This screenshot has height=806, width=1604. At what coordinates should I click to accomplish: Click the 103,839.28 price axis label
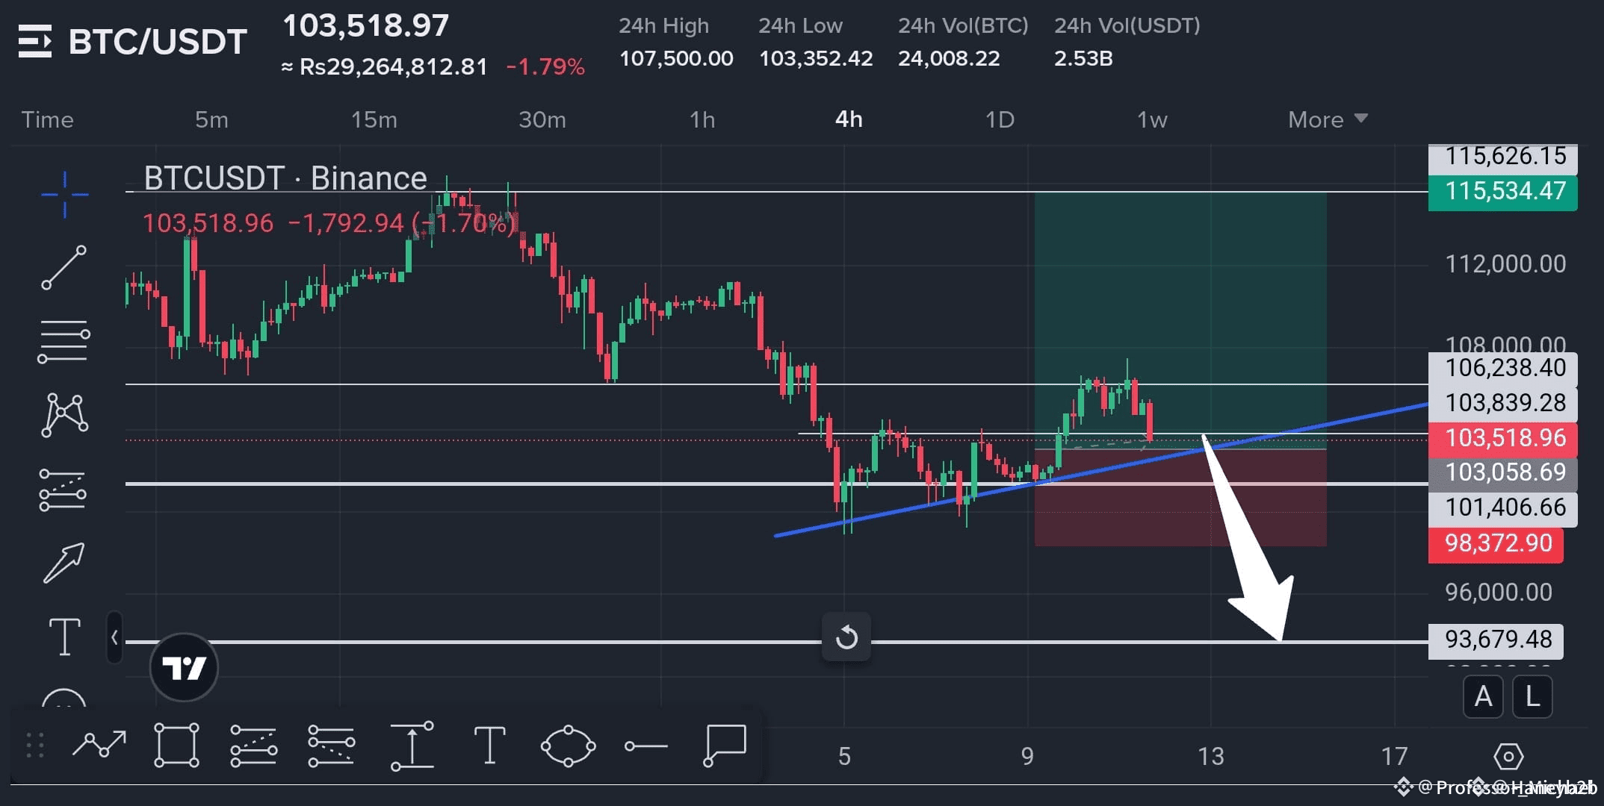[1502, 403]
